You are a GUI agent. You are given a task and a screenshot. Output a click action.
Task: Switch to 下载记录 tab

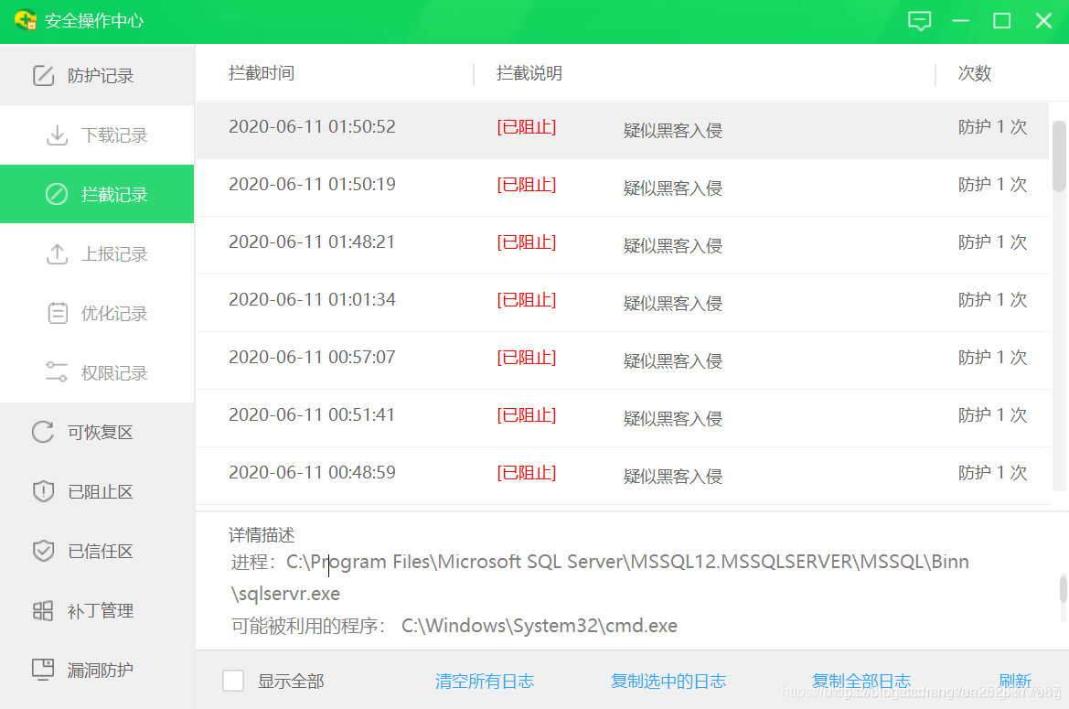click(x=97, y=135)
